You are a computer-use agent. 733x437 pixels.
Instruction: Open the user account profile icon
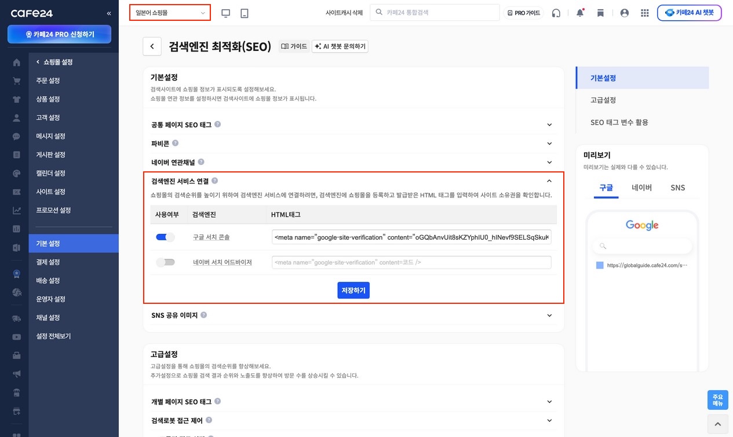point(624,13)
